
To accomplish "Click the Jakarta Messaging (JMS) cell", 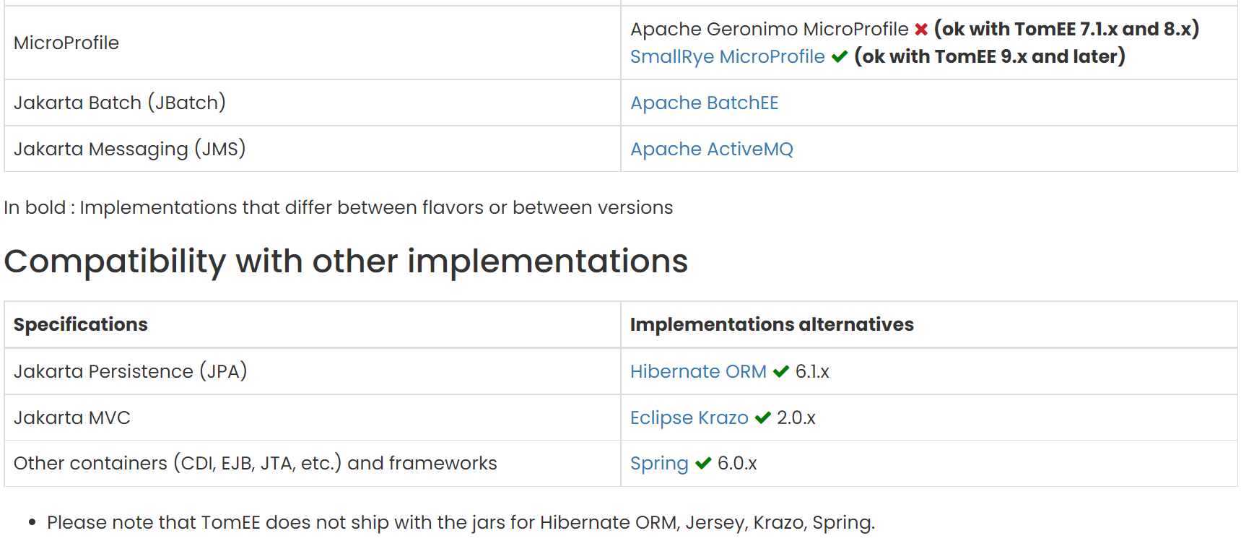I will pos(130,150).
